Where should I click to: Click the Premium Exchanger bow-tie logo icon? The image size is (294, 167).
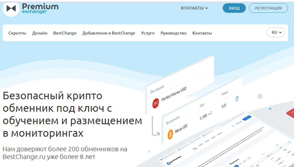pos(11,8)
